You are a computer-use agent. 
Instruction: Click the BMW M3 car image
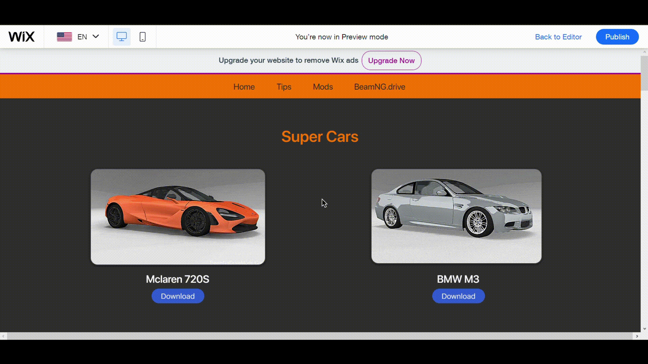click(456, 216)
